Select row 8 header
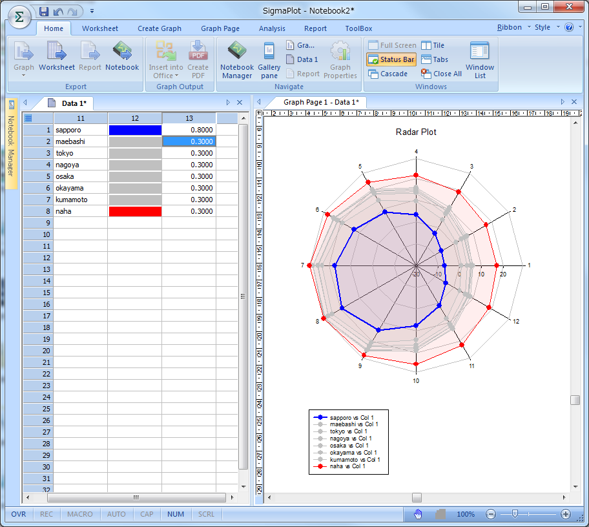This screenshot has height=527, width=589. coord(38,211)
